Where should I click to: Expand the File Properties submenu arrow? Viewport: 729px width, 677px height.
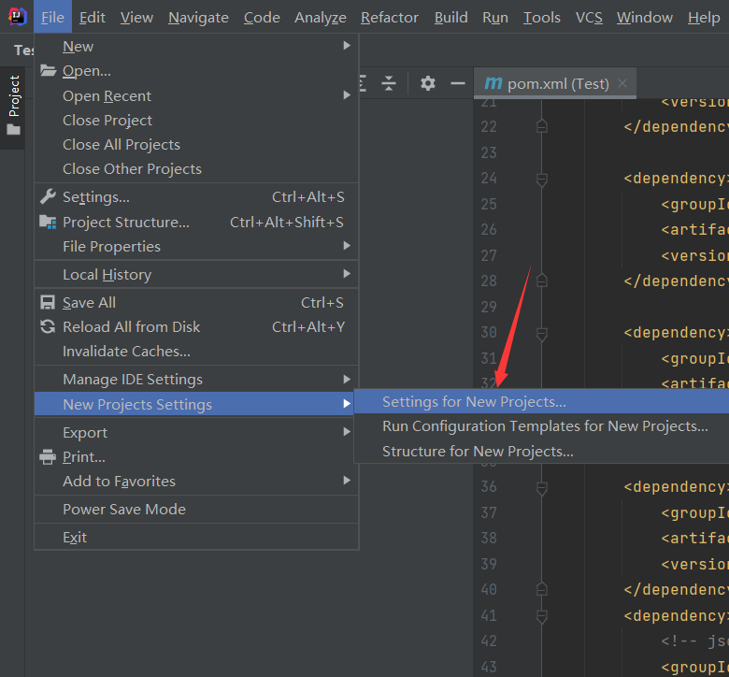(x=347, y=246)
